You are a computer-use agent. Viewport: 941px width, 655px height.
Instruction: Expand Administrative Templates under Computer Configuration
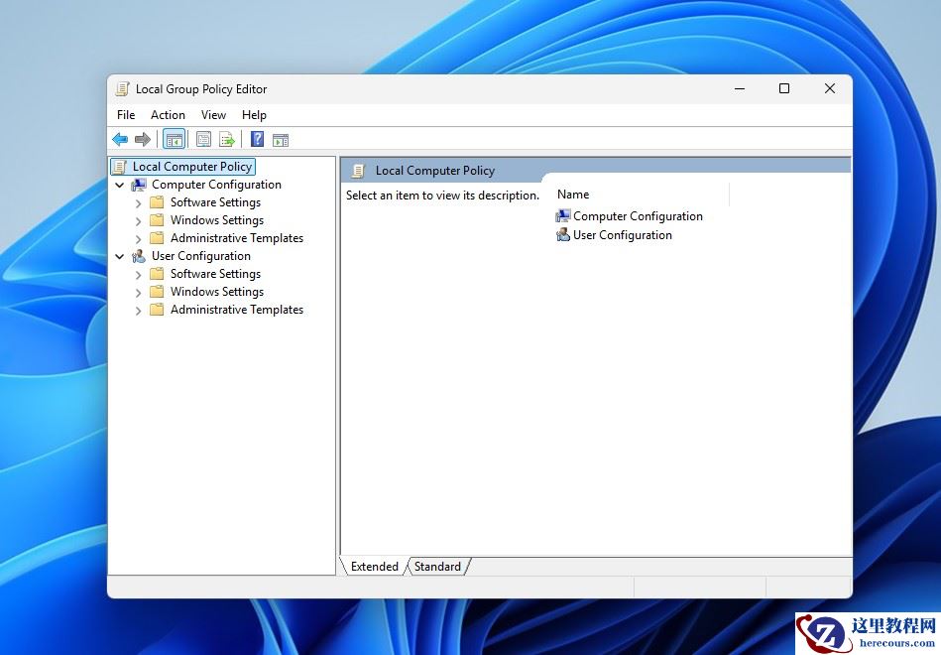pyautogui.click(x=138, y=238)
